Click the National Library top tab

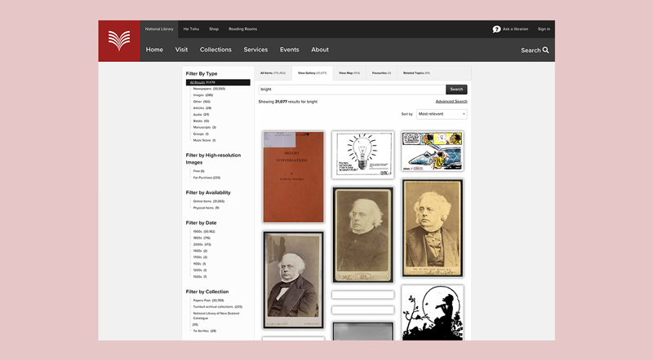[159, 29]
